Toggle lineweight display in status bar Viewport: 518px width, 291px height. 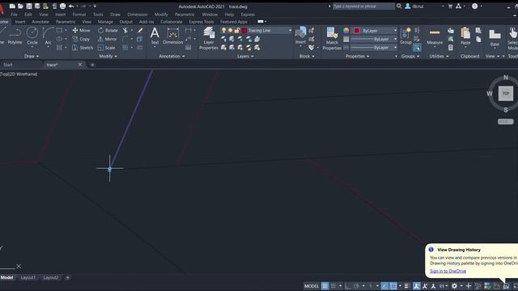406,285
